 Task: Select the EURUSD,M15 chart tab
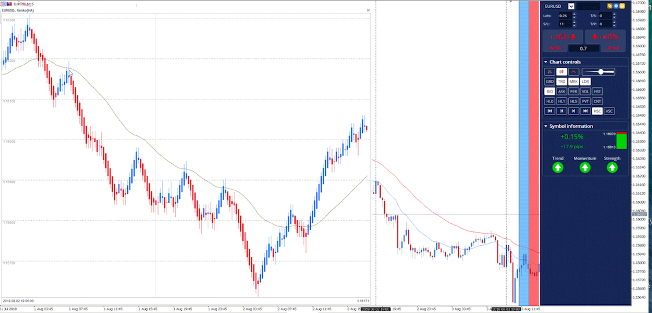point(23,3)
